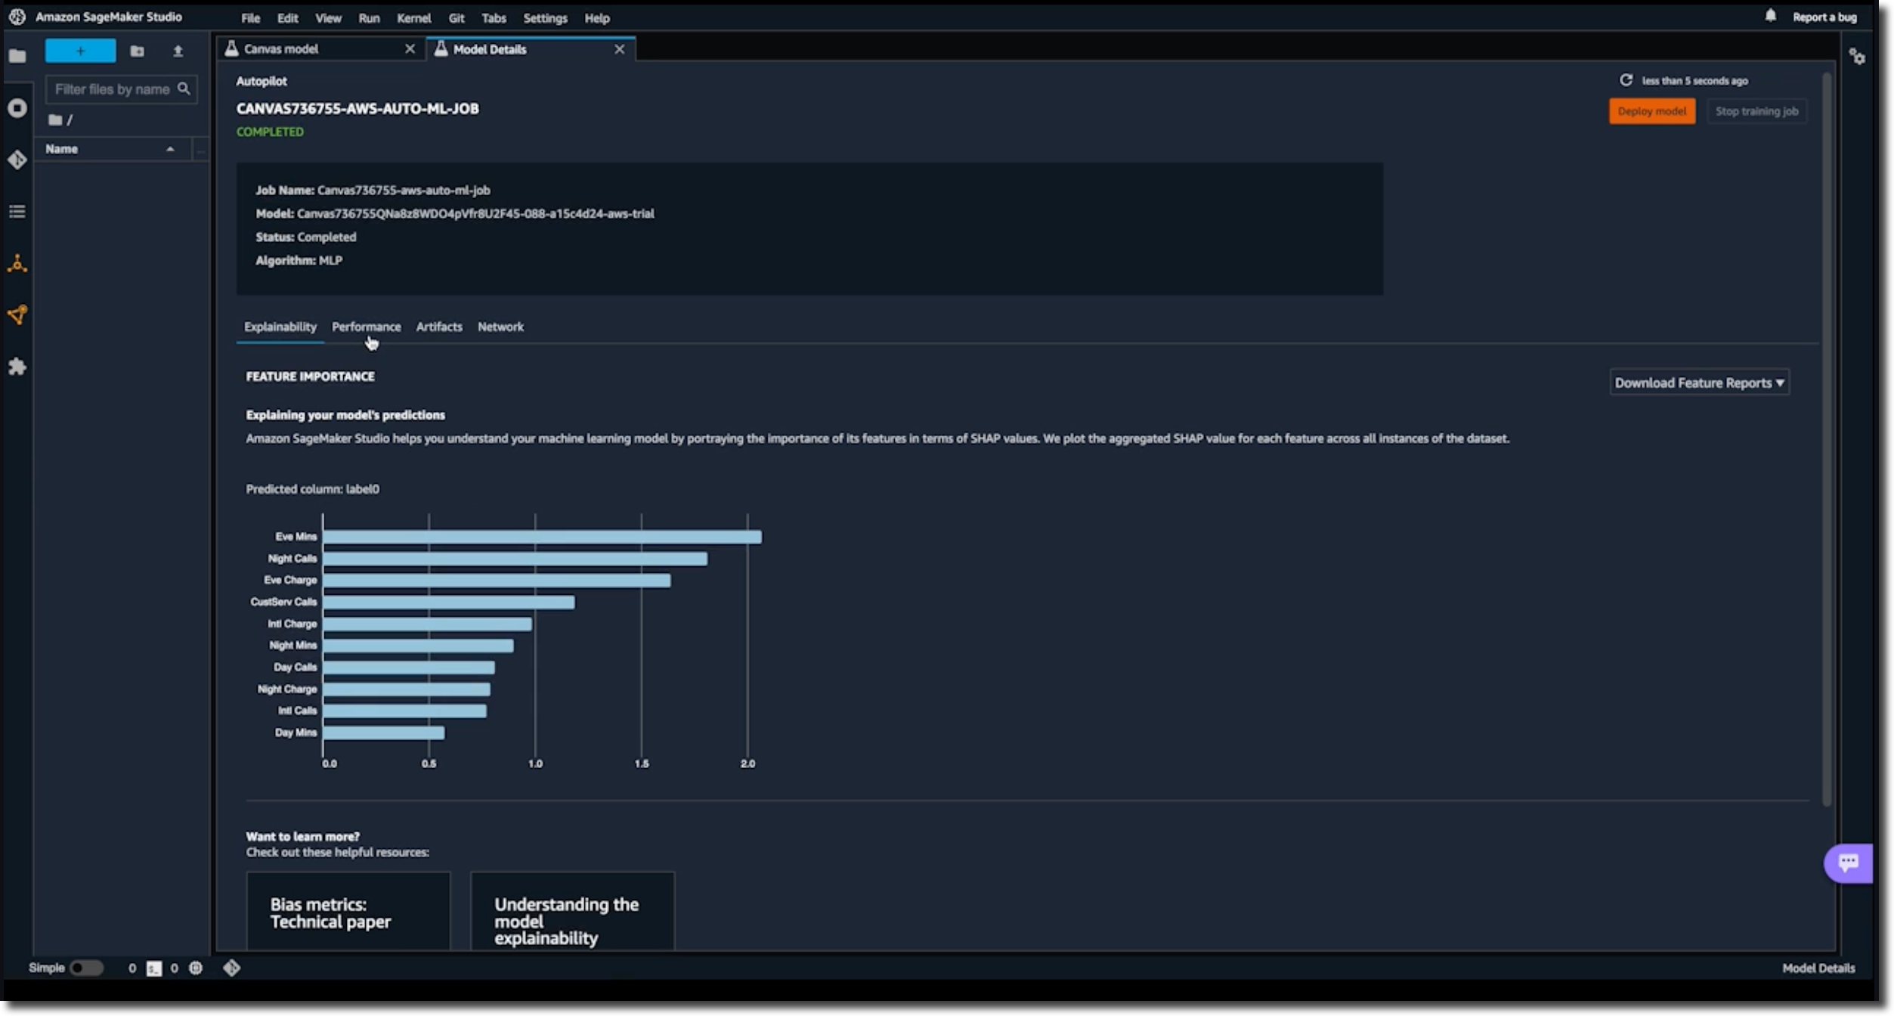Image resolution: width=1894 pixels, height=1016 pixels.
Task: Click the upload files icon
Action: (x=178, y=51)
